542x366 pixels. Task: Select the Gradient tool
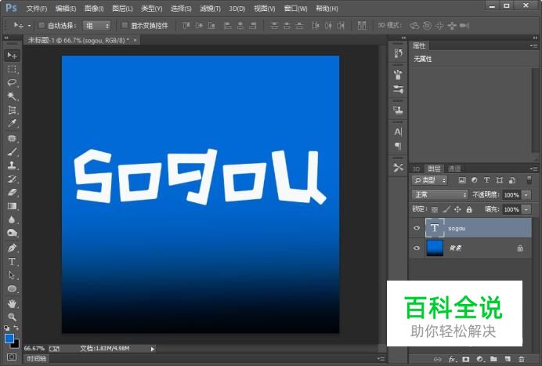click(12, 206)
